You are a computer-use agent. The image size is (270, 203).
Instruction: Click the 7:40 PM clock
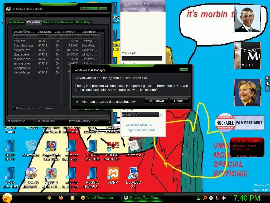coord(247,198)
